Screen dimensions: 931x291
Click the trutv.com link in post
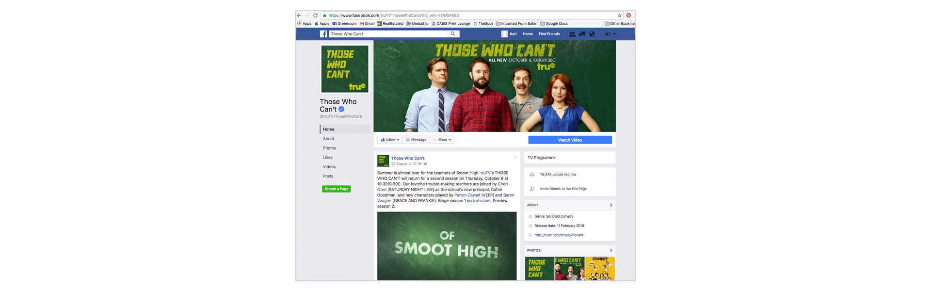482,201
